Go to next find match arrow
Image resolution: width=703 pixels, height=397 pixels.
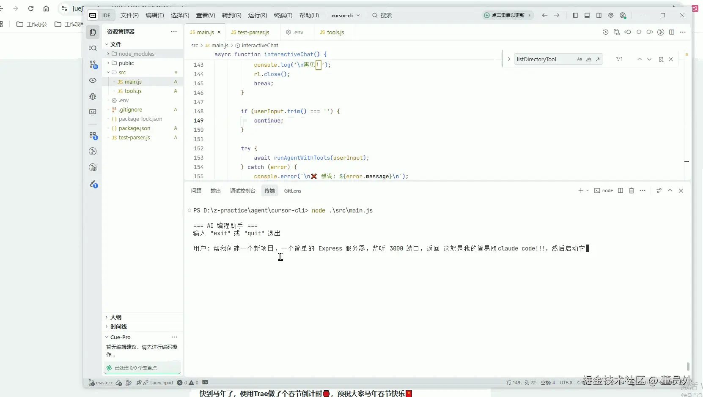[x=649, y=59]
